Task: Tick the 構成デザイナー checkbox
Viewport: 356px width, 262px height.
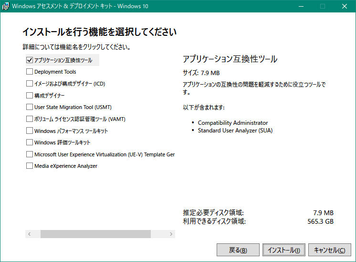Action: pyautogui.click(x=30, y=95)
